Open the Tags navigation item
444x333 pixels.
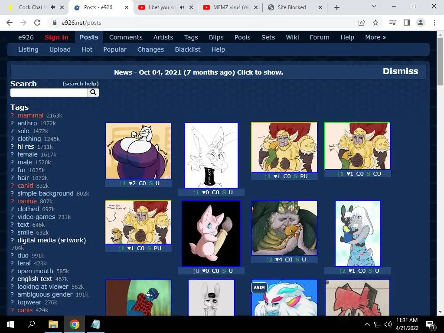pos(191,37)
